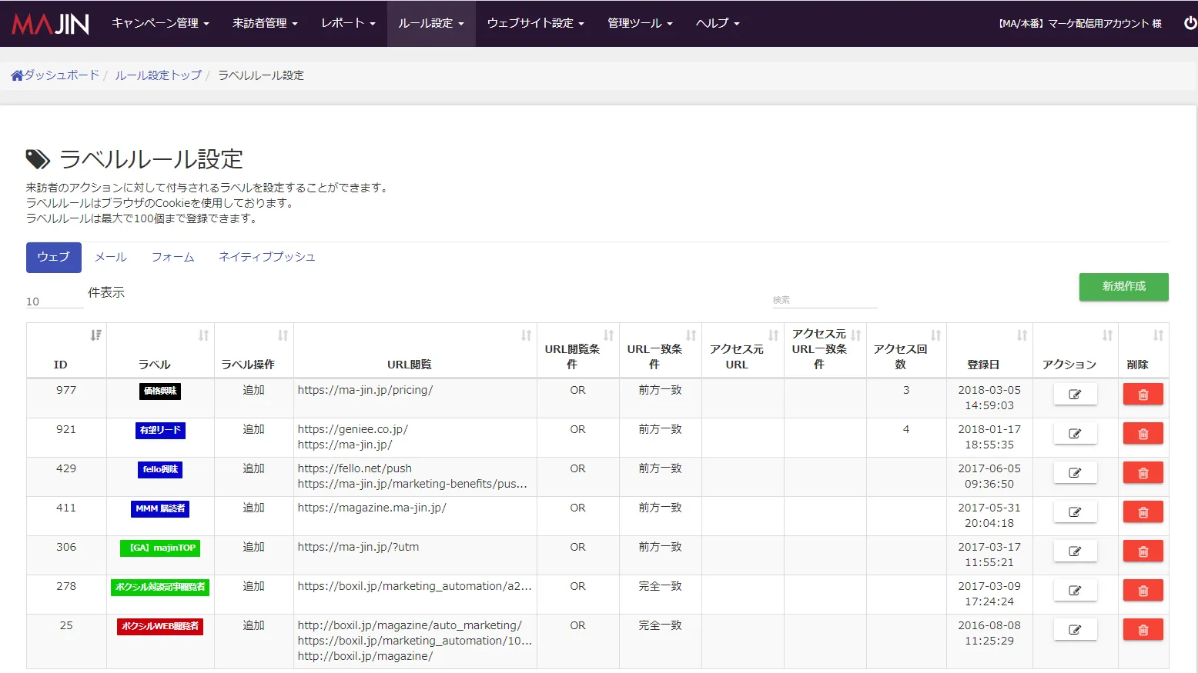Edit the rule with ID 25
1198x673 pixels.
coord(1075,630)
